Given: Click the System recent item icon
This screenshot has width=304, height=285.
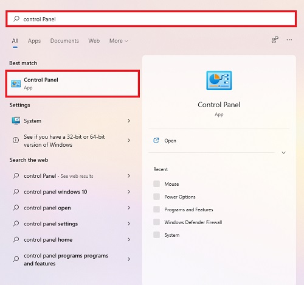Looking at the screenshot, I should click(x=156, y=235).
